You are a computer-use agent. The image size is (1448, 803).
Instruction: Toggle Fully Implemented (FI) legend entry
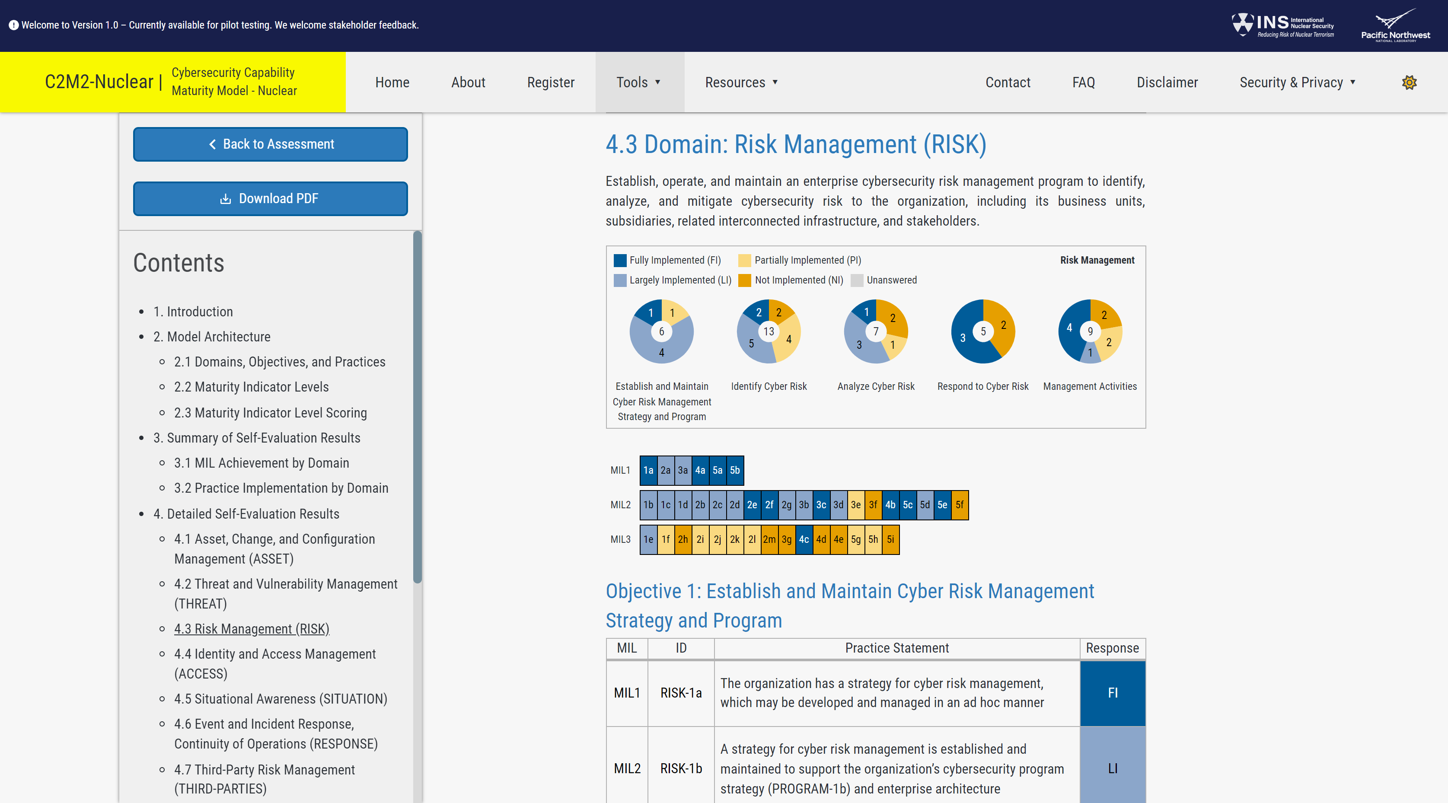[667, 260]
